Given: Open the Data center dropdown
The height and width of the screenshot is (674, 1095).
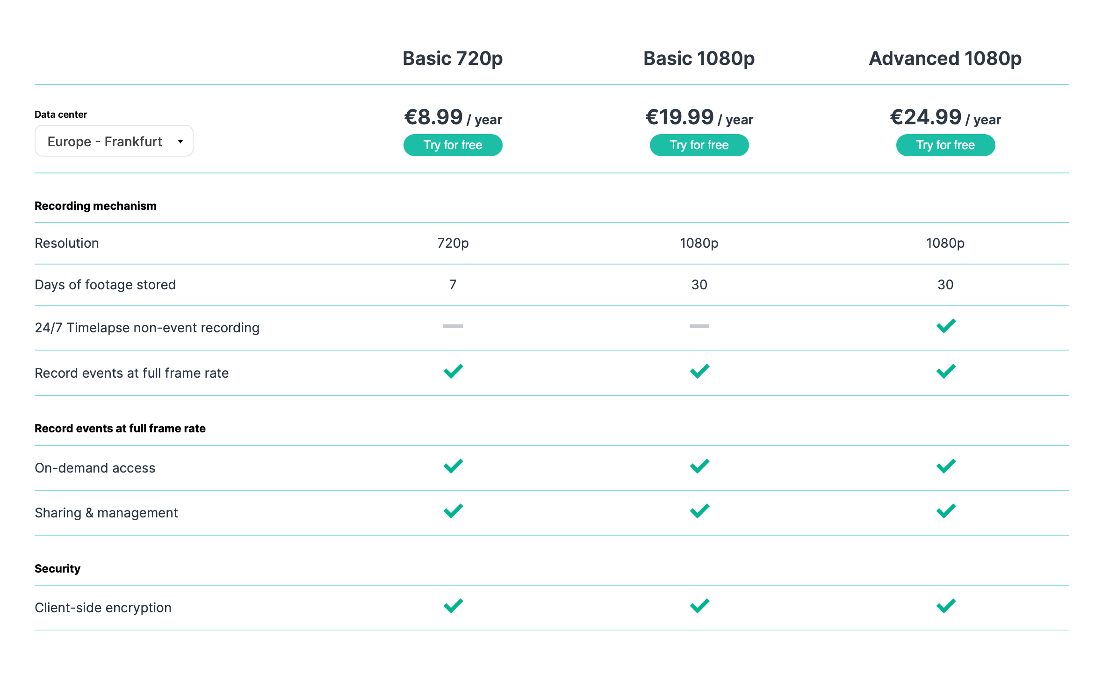Looking at the screenshot, I should tap(114, 141).
